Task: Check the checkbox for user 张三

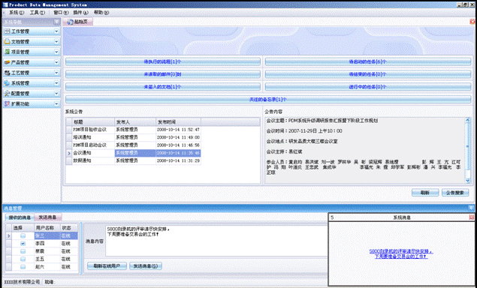Action: click(x=23, y=235)
